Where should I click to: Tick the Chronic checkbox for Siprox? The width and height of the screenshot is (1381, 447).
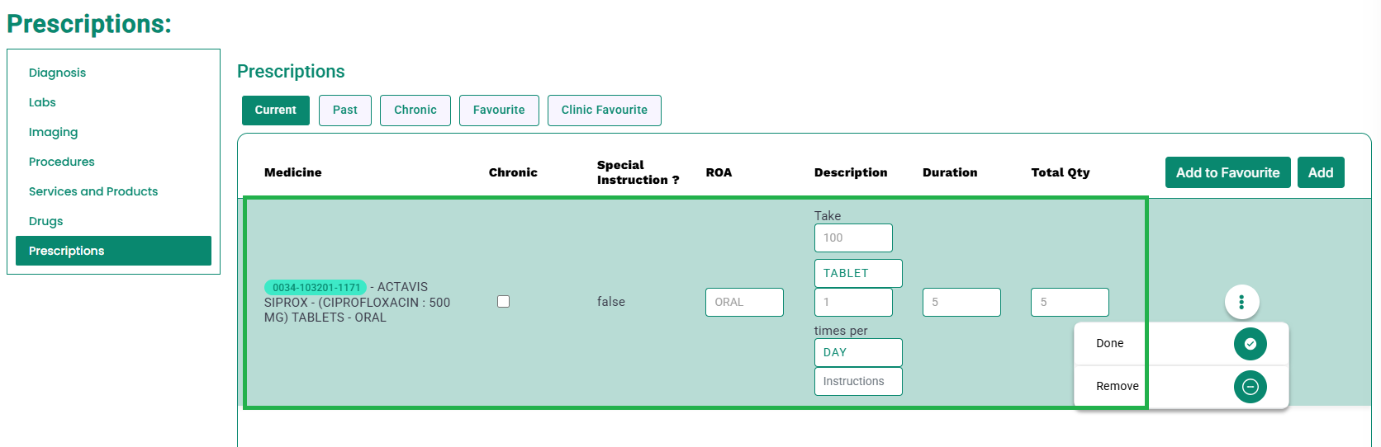point(503,302)
